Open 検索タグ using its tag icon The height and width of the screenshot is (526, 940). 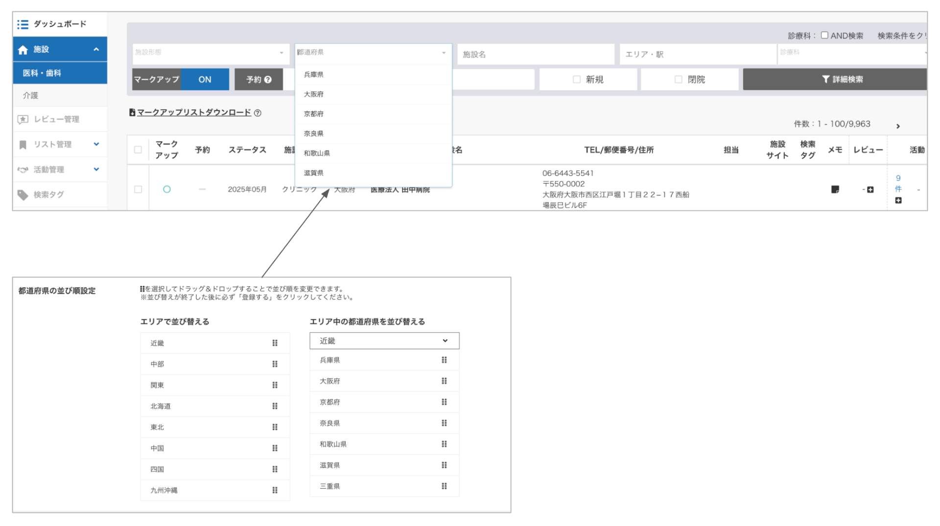pyautogui.click(x=23, y=195)
